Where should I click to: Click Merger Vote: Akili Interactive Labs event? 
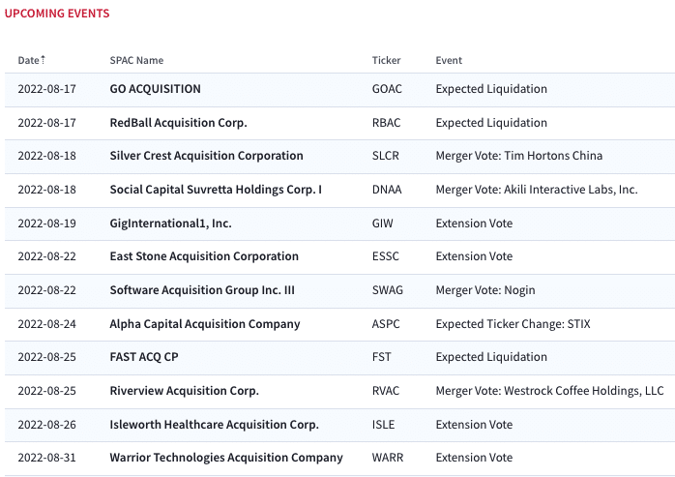(537, 190)
